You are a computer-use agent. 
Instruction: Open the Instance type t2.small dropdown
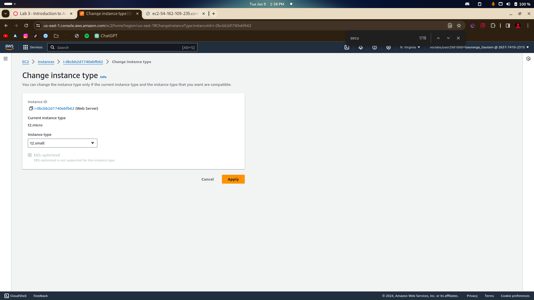[x=63, y=143]
